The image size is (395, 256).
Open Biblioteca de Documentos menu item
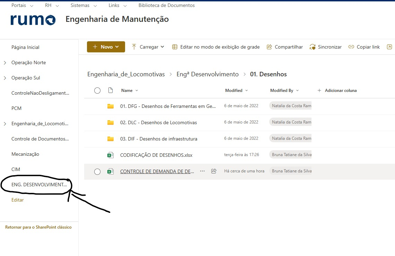pos(167,5)
